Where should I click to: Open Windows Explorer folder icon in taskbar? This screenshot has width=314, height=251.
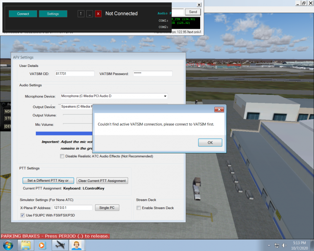pyautogui.click(x=26, y=245)
